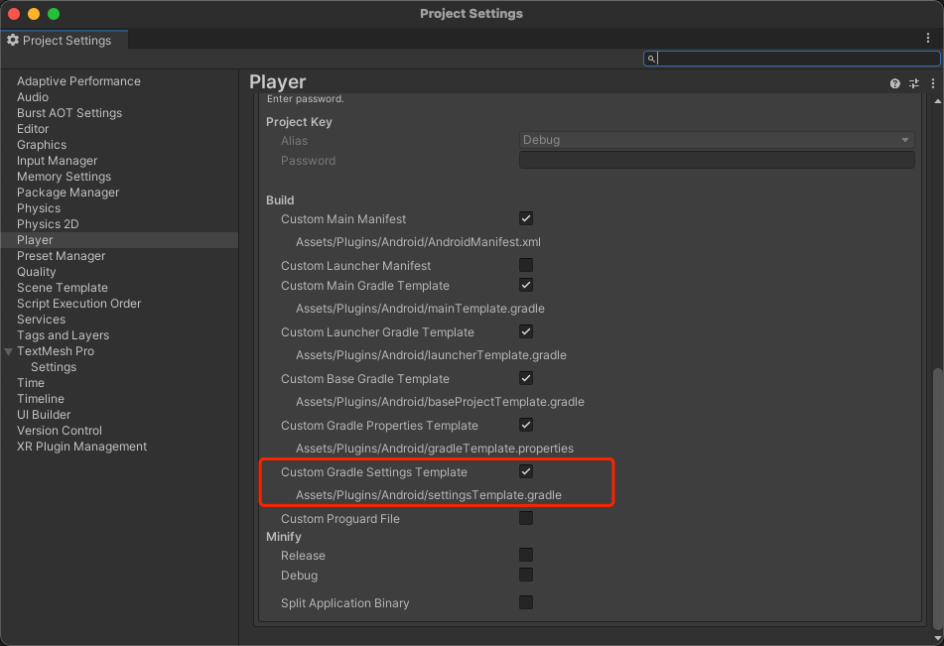Click the Project Key heading

[299, 122]
